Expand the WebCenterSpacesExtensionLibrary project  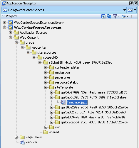pyautogui.click(x=4, y=23)
